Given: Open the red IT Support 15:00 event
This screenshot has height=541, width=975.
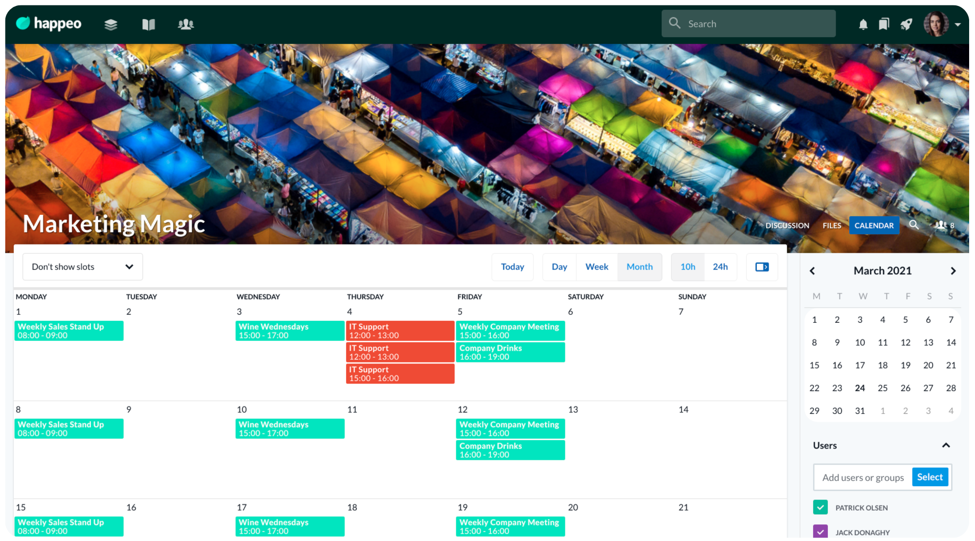Looking at the screenshot, I should [400, 374].
